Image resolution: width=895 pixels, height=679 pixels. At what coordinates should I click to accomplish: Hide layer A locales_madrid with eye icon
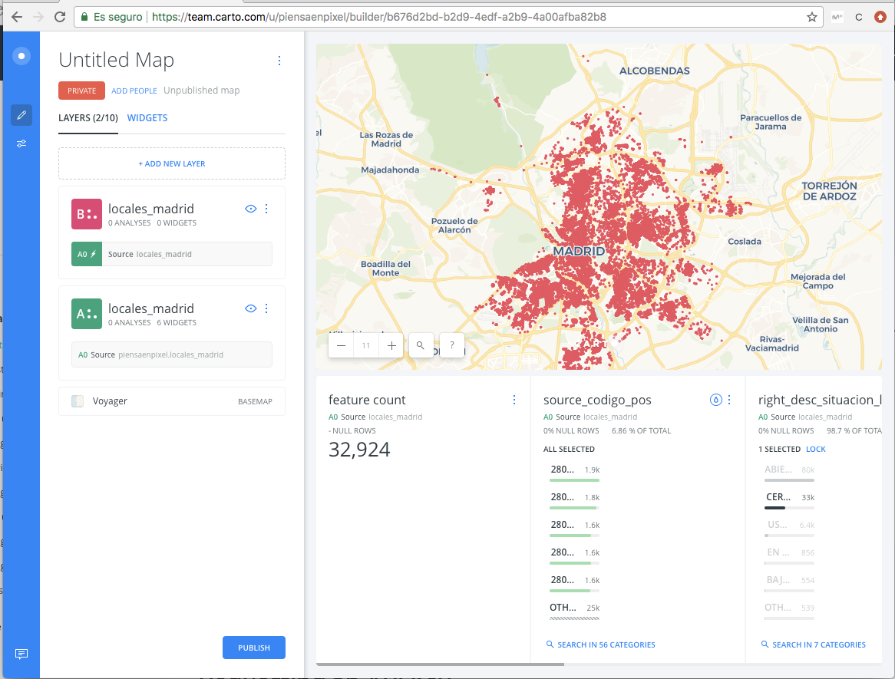(250, 308)
